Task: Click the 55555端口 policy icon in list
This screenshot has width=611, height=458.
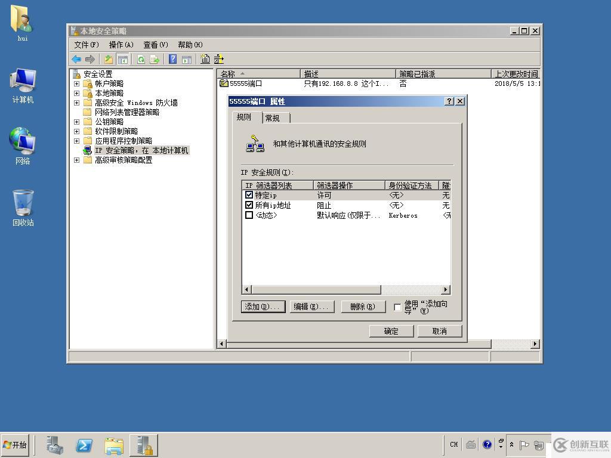Action: (x=224, y=83)
